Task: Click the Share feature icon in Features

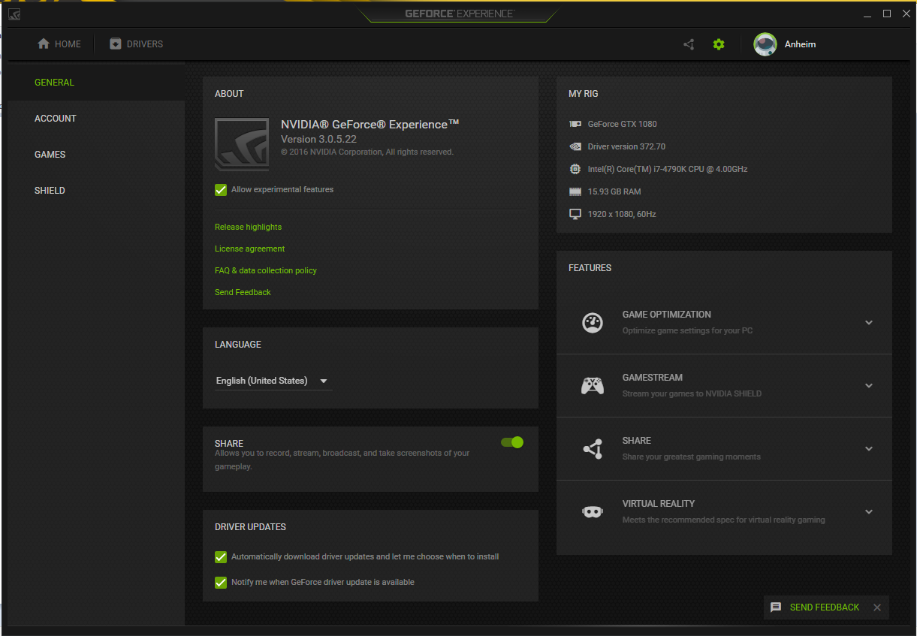Action: (x=593, y=449)
